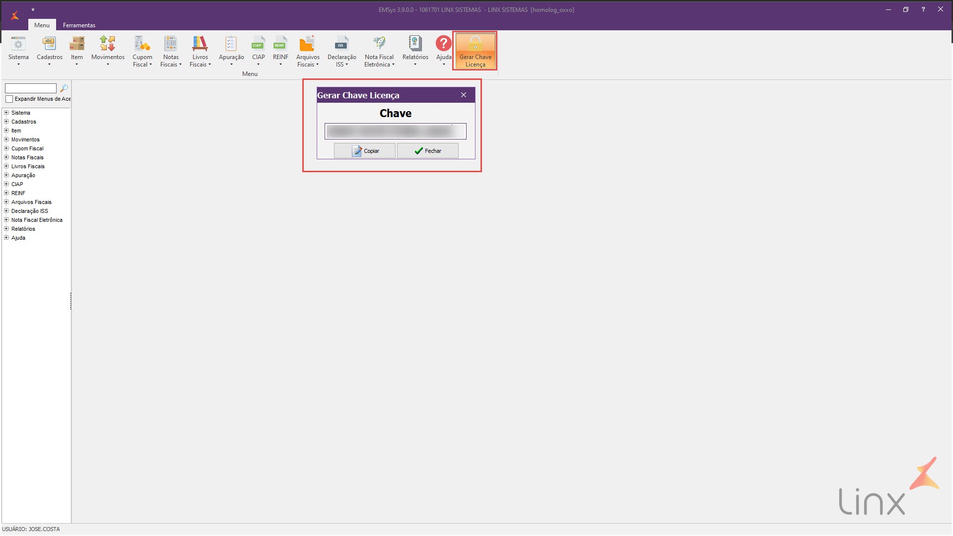Close the Gerar Chave Licença dialog
This screenshot has width=953, height=536.
(x=463, y=95)
